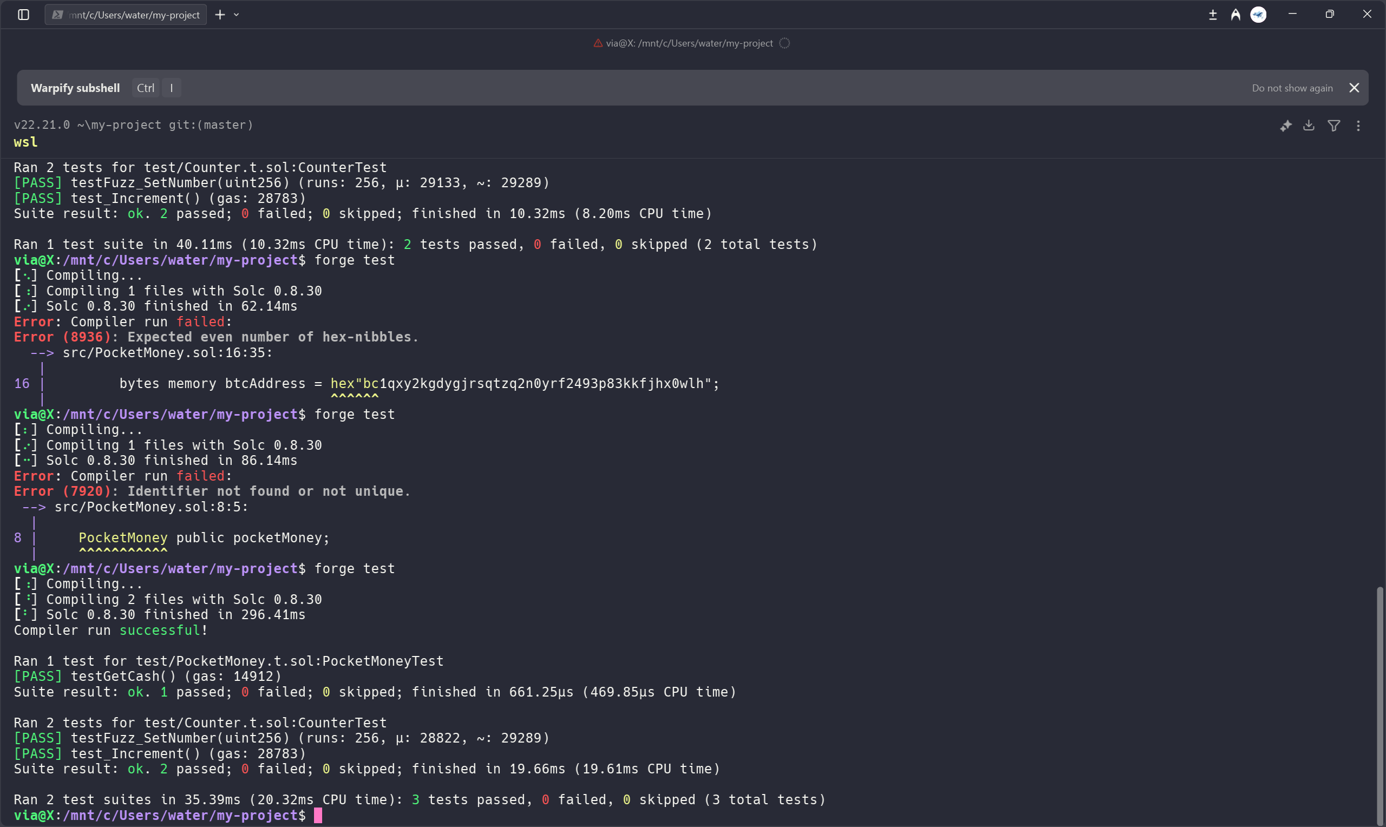Open the Warp AI icon in title bar

[x=1235, y=15]
